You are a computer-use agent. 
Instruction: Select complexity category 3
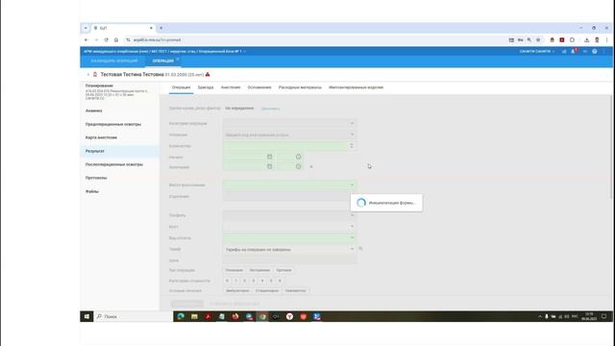click(x=254, y=281)
